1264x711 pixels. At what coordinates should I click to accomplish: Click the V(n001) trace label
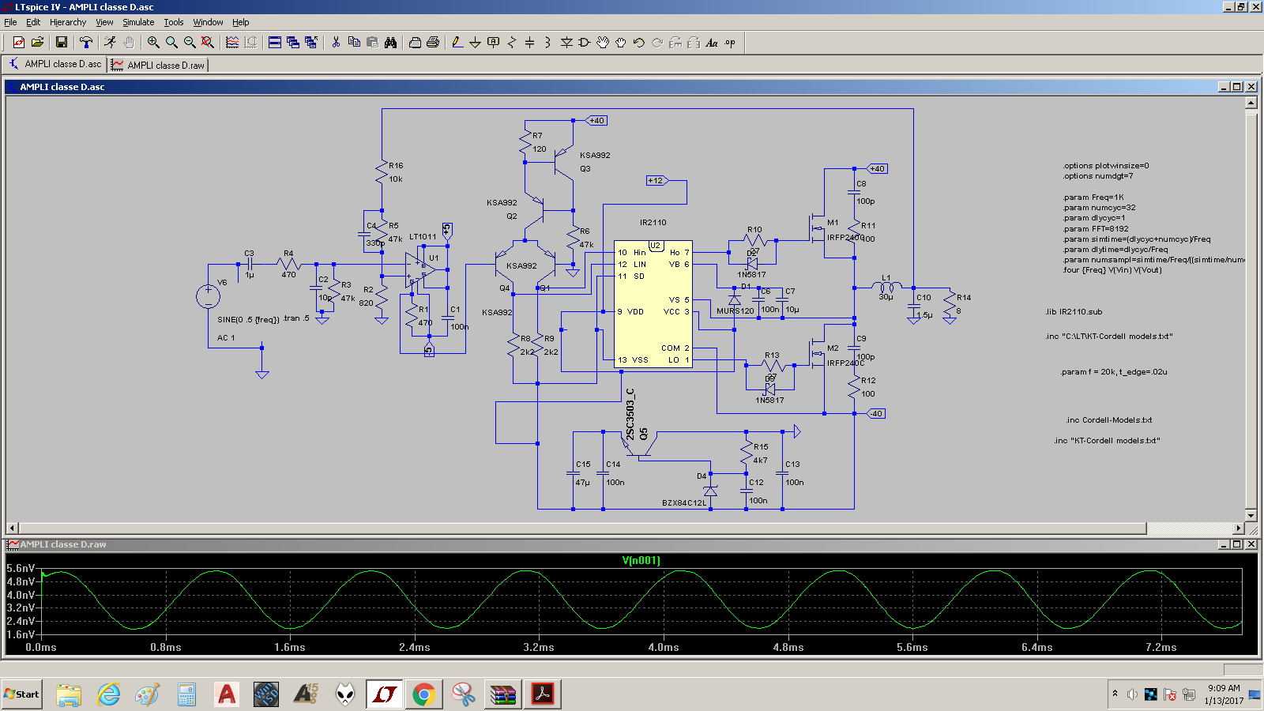[x=641, y=560]
